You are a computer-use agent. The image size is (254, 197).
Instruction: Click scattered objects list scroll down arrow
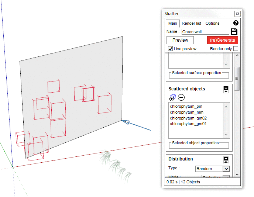[x=226, y=135]
